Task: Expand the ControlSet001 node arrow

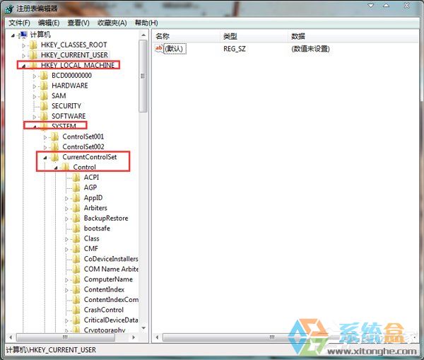Action: pos(45,137)
